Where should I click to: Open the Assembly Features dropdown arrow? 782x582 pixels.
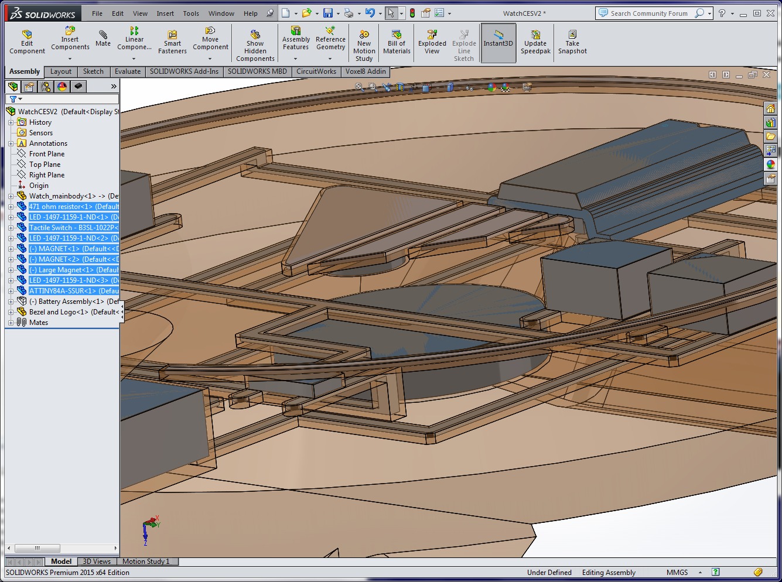tap(296, 59)
